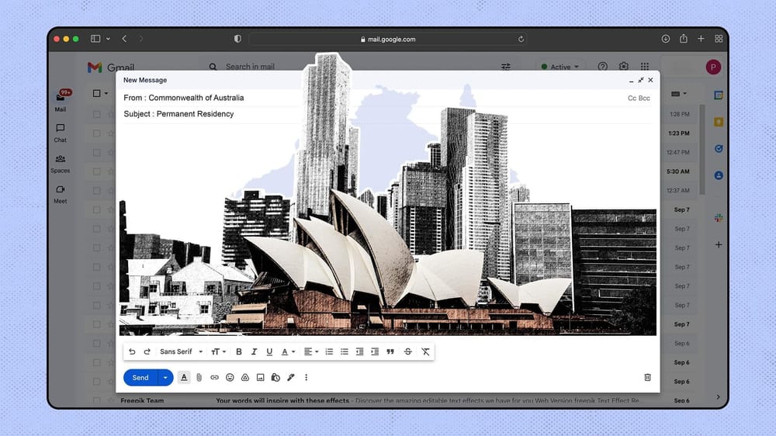This screenshot has height=436, width=776.
Task: Open the Chat section in left sidebar
Action: [61, 132]
